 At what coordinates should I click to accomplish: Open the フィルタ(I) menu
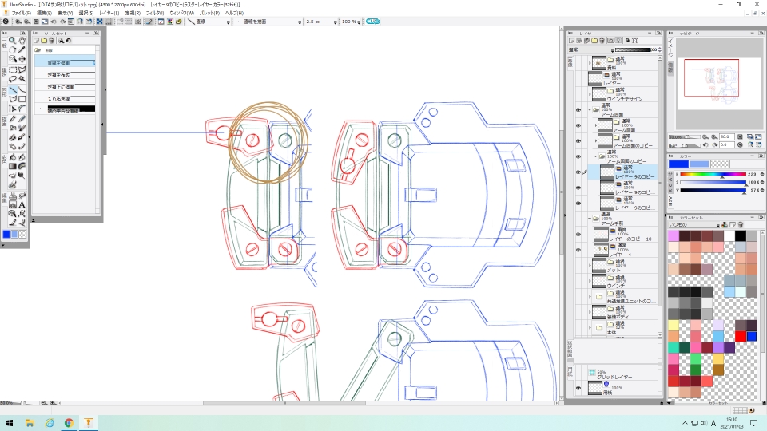click(x=155, y=14)
